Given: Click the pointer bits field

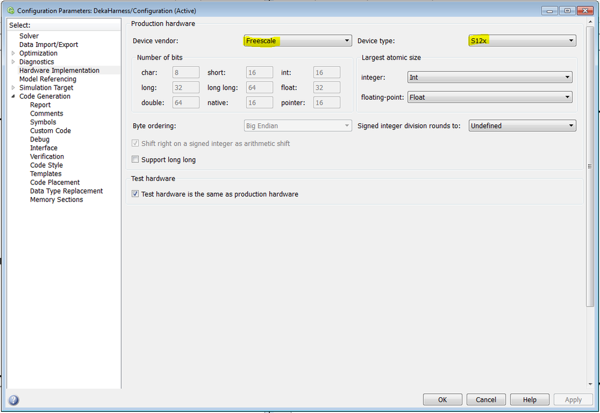Looking at the screenshot, I should point(327,103).
